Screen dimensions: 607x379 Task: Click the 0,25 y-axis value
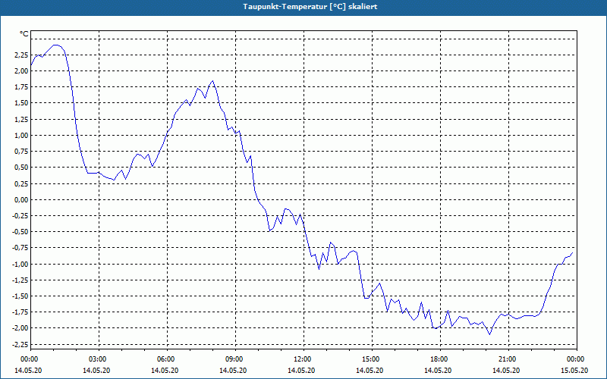click(21, 183)
